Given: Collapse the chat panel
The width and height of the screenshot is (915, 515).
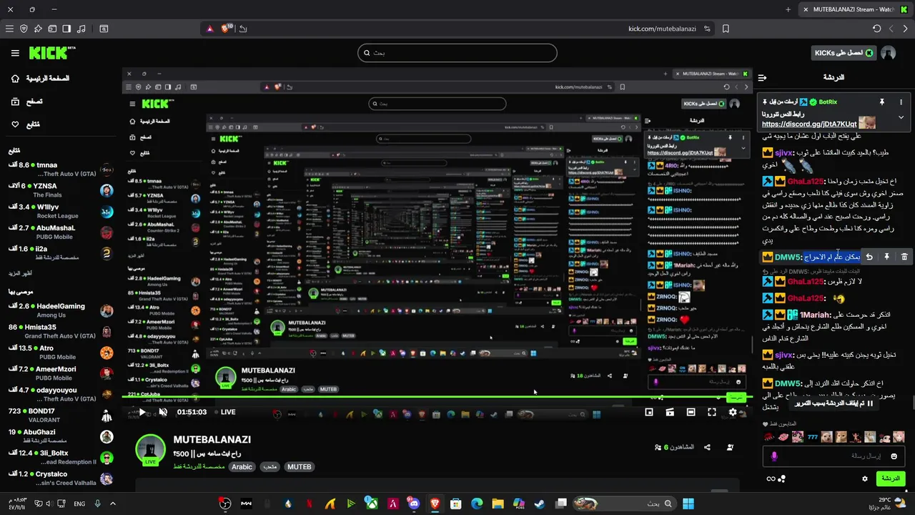Looking at the screenshot, I should (x=762, y=77).
